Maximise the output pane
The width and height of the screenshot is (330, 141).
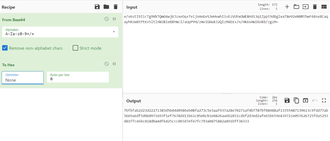(324, 100)
